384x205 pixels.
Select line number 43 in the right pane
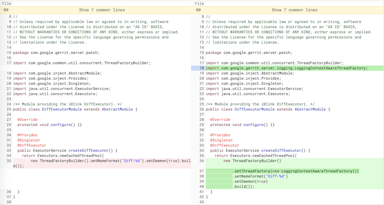pyautogui.click(x=201, y=202)
